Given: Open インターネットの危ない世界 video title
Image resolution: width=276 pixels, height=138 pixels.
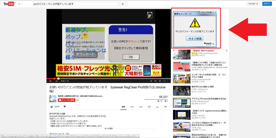Looking at the screenshot, I should pos(209,76).
